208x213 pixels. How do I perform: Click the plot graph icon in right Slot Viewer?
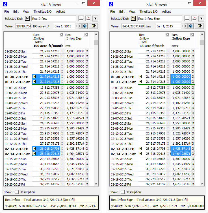click(x=194, y=18)
